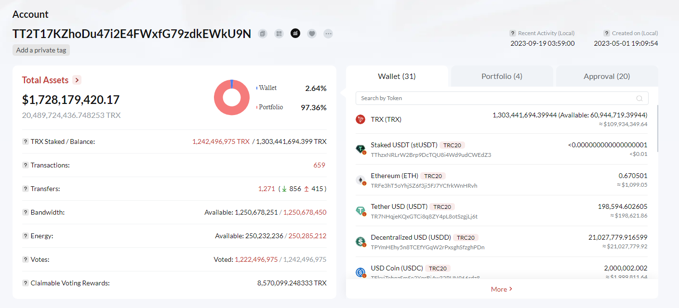Screen dimensions: 679x308
Task: Select the Voted 1,222,496,975 value
Action: (x=256, y=259)
